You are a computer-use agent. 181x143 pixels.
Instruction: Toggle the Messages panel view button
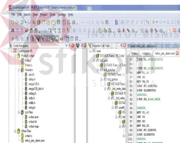pos(57,38)
